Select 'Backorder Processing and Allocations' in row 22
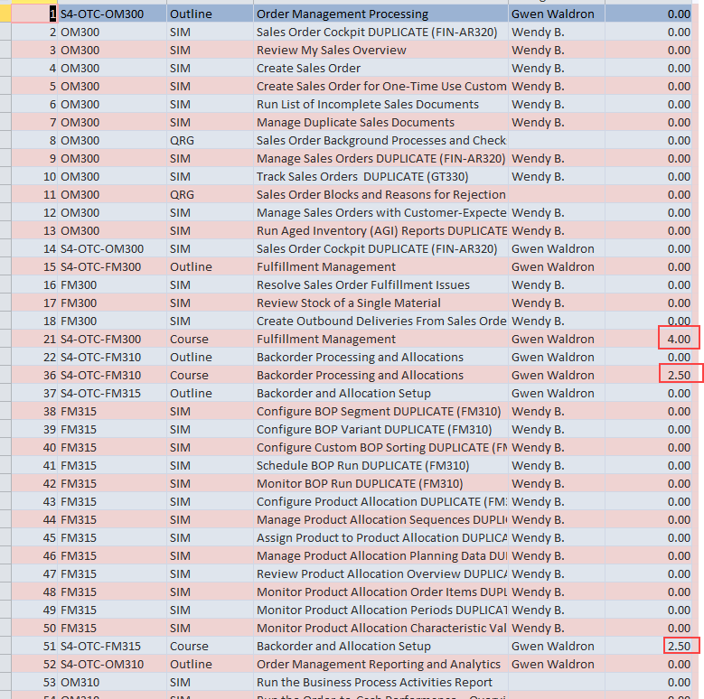 coord(380,357)
